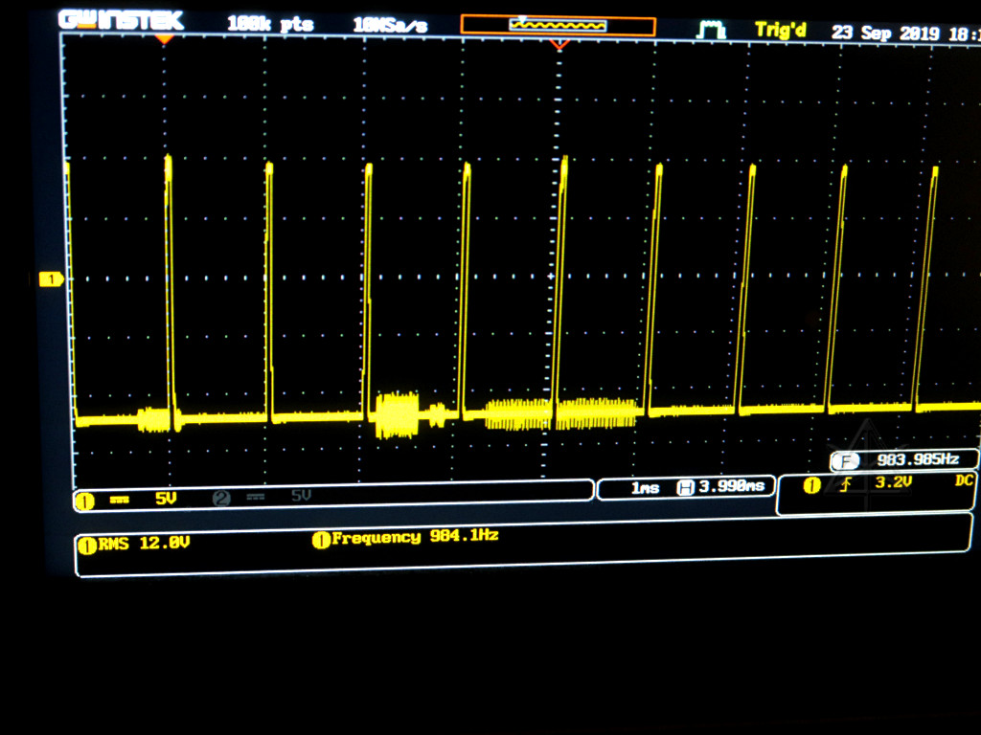The width and height of the screenshot is (981, 735).
Task: Open the 1ms timebase setting
Action: click(645, 488)
